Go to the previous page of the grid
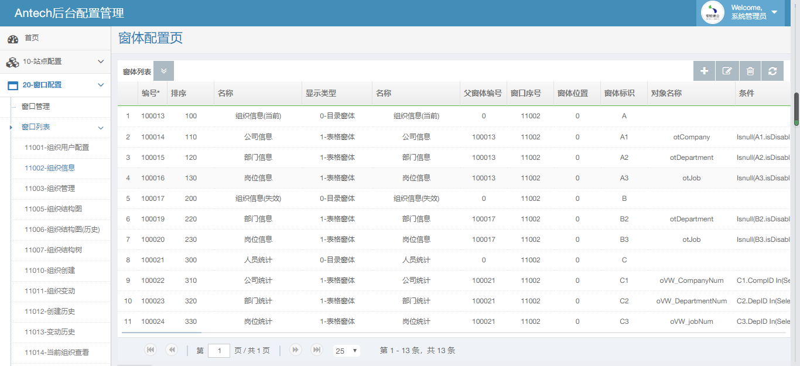The width and height of the screenshot is (800, 366). tap(172, 350)
